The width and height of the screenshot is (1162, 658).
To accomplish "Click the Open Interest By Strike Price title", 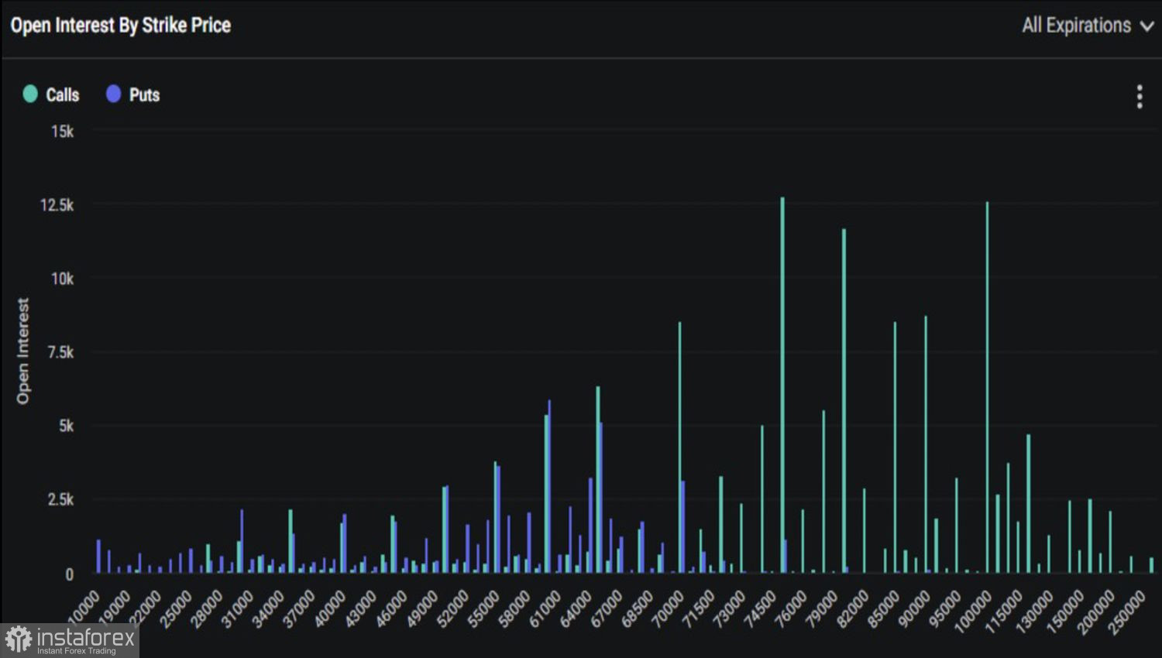I will 121,26.
